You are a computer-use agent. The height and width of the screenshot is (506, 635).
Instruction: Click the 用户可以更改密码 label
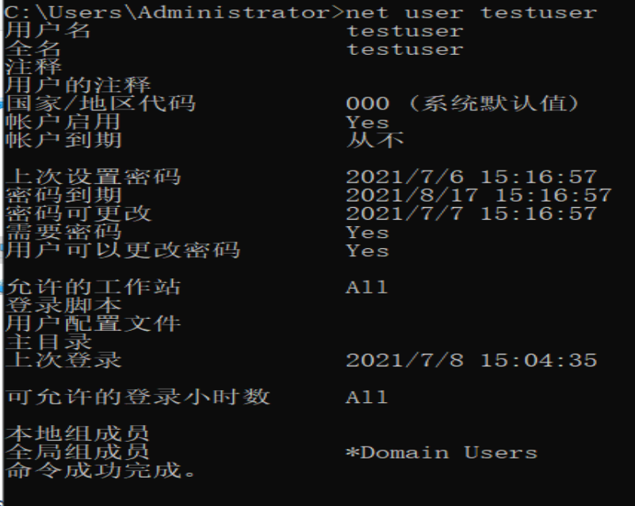[122, 251]
